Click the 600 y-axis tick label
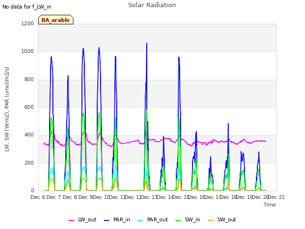The width and height of the screenshot is (305, 229). point(29,107)
